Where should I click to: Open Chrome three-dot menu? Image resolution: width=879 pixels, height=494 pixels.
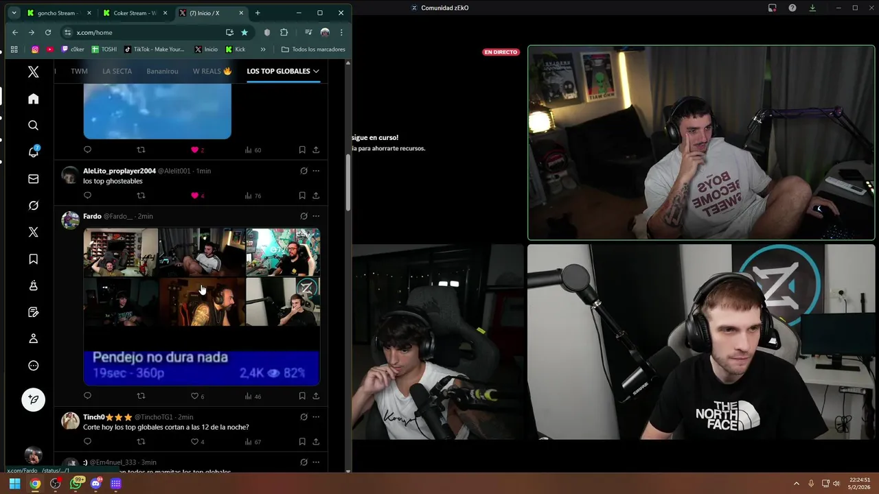point(341,32)
